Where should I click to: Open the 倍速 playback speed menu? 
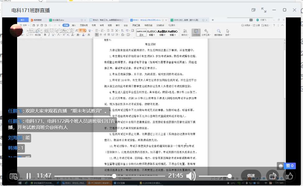click(x=251, y=176)
